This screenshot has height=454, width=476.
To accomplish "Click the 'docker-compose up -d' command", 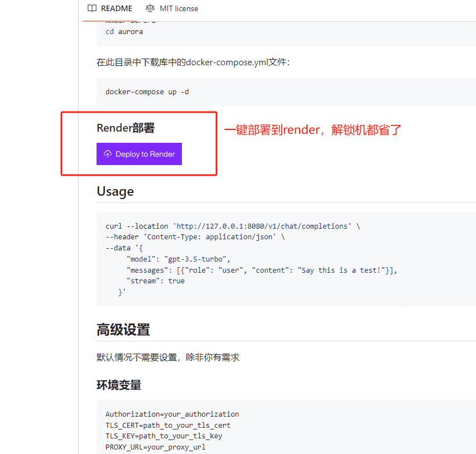I will click(x=147, y=91).
